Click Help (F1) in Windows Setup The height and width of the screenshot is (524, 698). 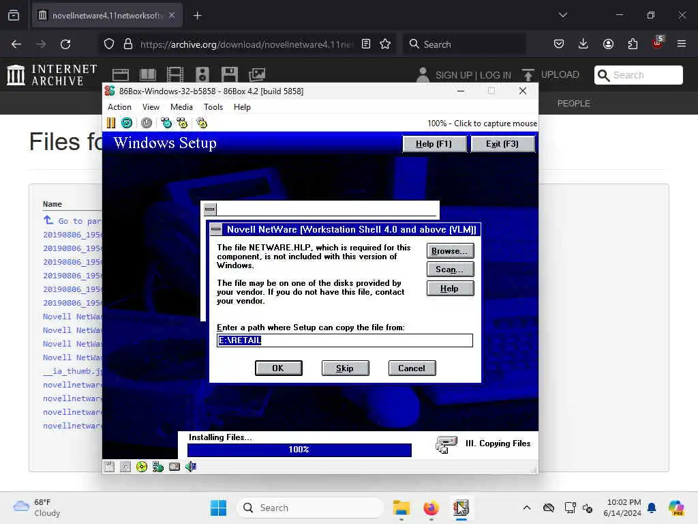coord(434,144)
